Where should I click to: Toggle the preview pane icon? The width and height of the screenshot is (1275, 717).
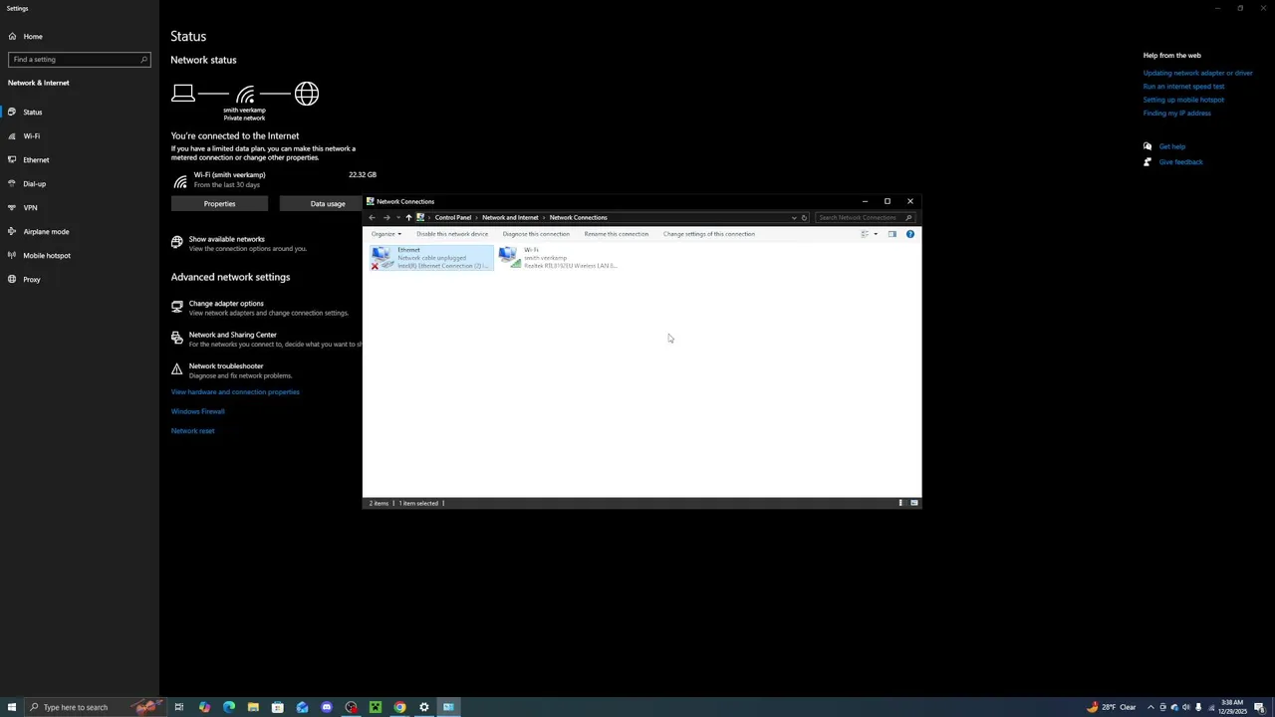click(x=892, y=234)
